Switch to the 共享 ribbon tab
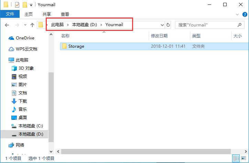Image resolution: width=249 pixels, height=163 pixels. [x=47, y=14]
